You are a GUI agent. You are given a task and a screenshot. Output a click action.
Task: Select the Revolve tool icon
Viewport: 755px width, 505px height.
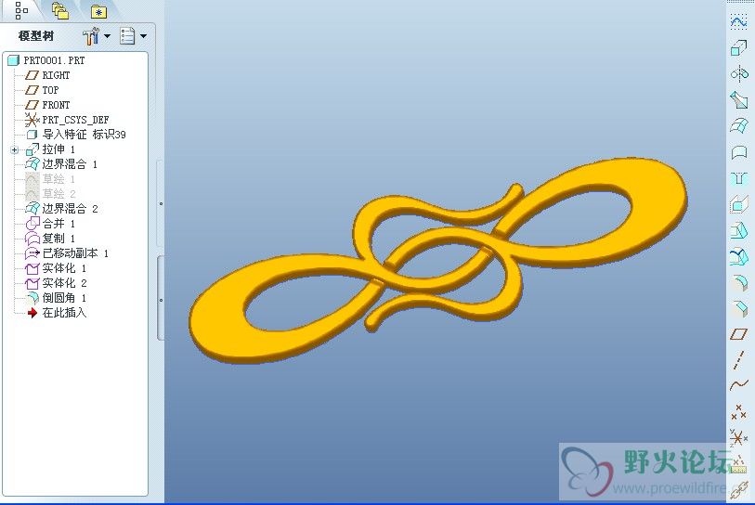click(738, 73)
